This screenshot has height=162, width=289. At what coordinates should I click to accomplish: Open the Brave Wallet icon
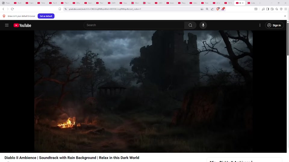(x=272, y=9)
